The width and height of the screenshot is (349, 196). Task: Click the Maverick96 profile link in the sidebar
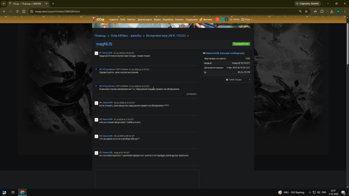click(x=213, y=53)
